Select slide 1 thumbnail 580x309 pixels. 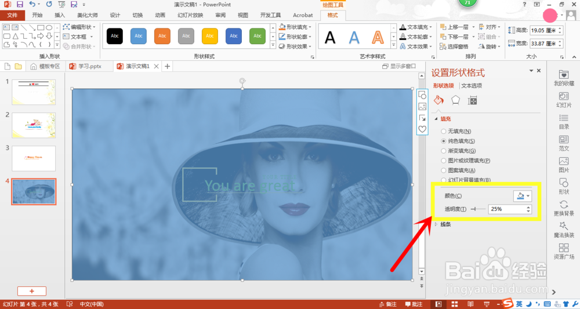(34, 92)
